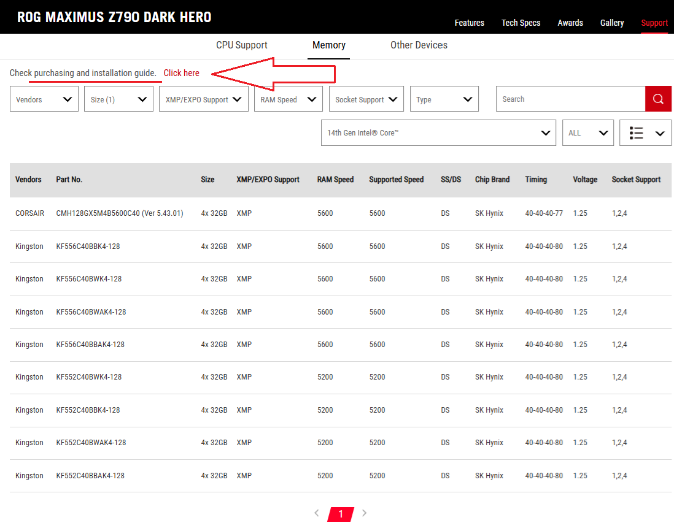Go to next page arrow
674x531 pixels.
coord(365,513)
